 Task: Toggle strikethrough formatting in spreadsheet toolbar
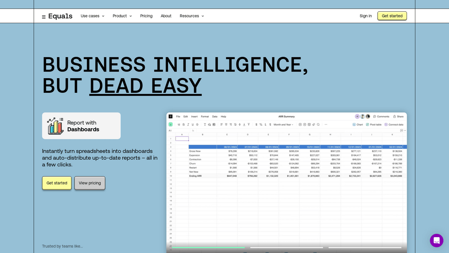tap(197, 125)
